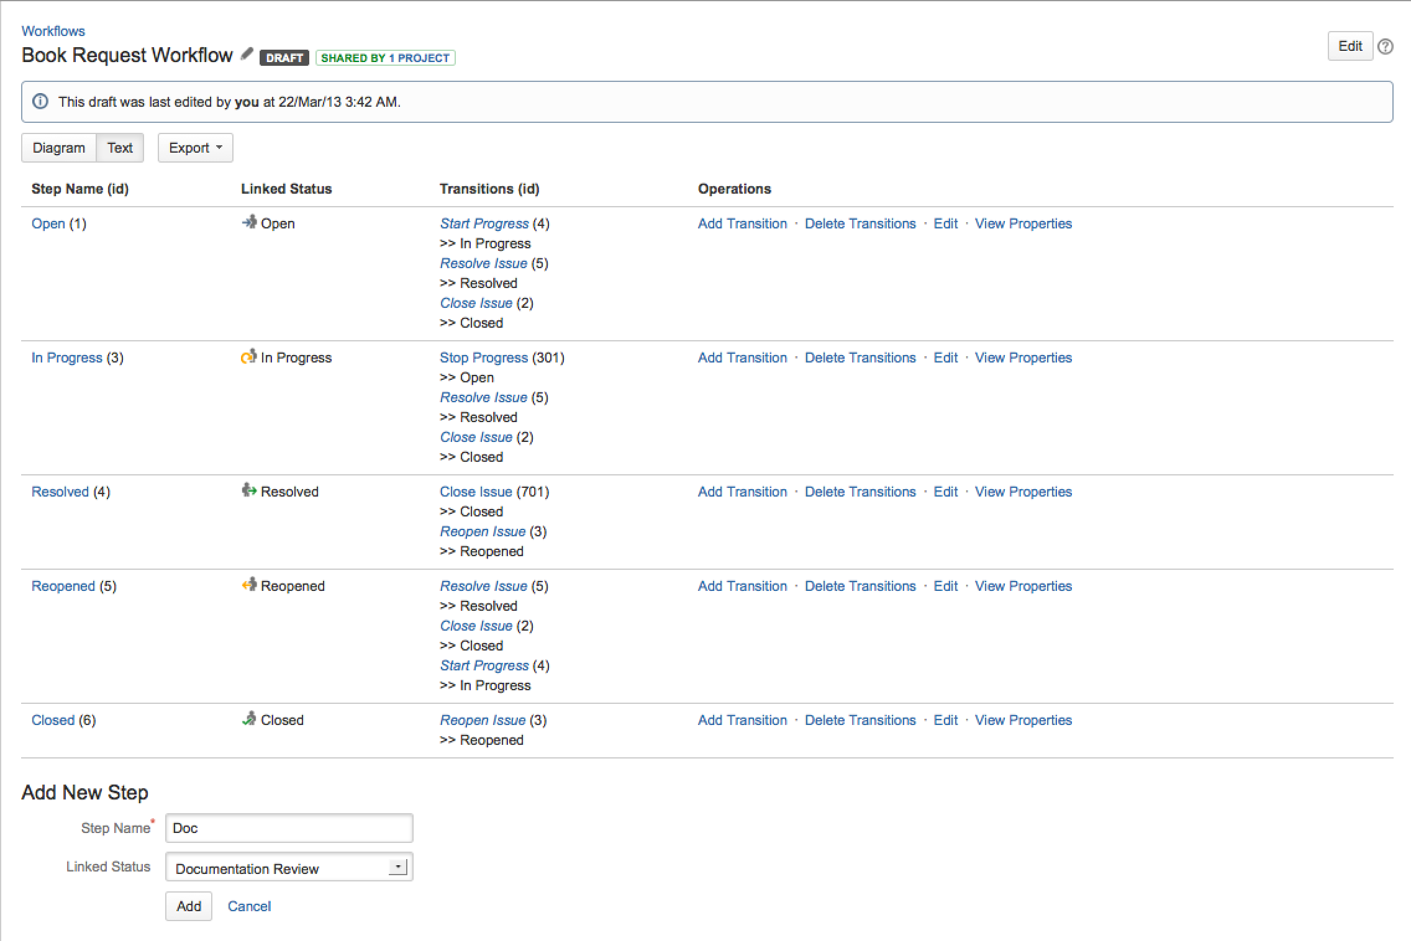Image resolution: width=1411 pixels, height=941 pixels.
Task: Click the Reopened status icon
Action: pyautogui.click(x=249, y=585)
